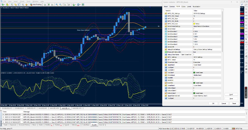Image resolution: width=248 pixels, height=130 pixels.
Task: Toggle the AutoTrading button
Action: tap(36, 5)
